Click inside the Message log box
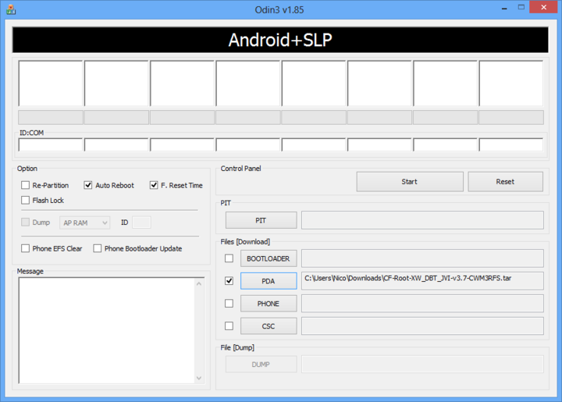The image size is (562, 402). coord(107,330)
